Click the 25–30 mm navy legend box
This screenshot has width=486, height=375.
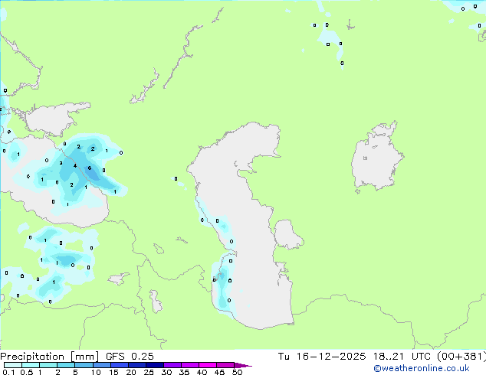click(155, 365)
